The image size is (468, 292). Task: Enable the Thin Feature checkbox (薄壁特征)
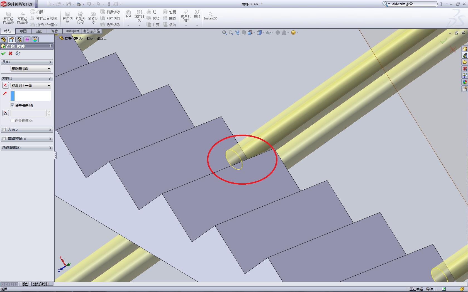[4, 139]
